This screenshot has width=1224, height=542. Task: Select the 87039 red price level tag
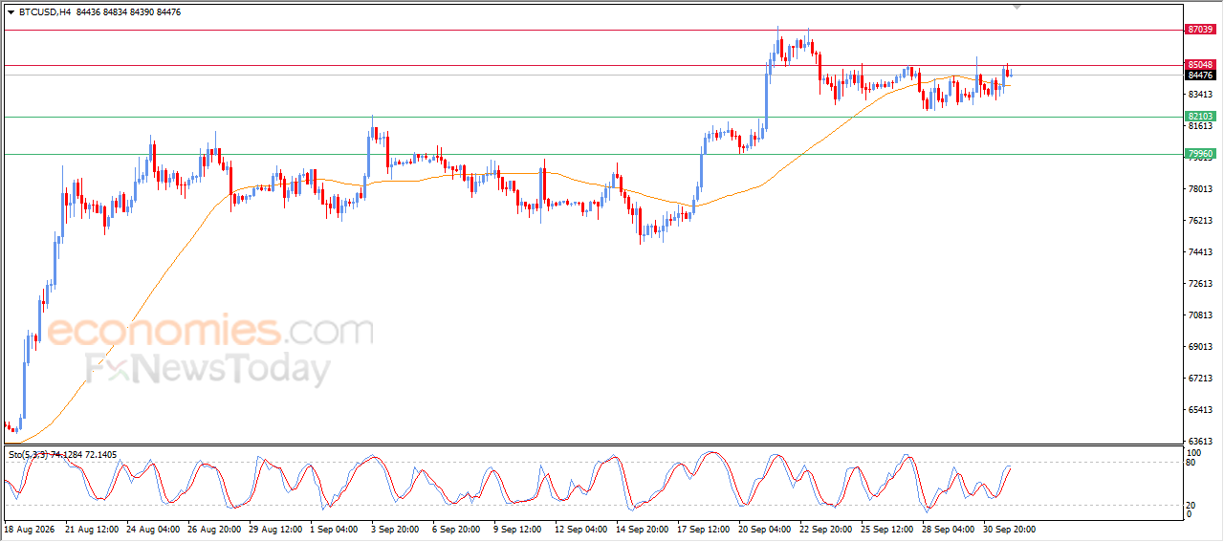1200,30
